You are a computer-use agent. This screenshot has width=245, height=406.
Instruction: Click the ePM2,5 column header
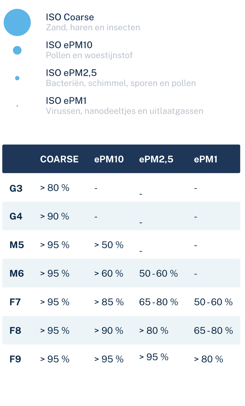coord(156,159)
